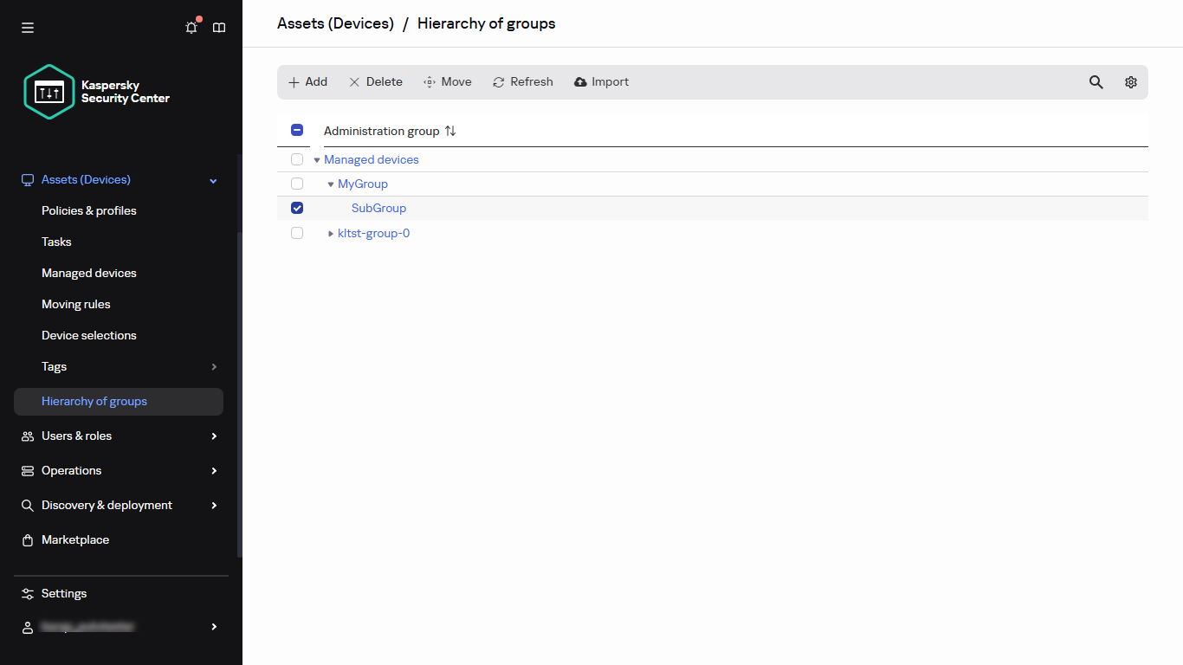Screen dimensions: 1183x665
Task: Open the notifications bell icon
Action: (x=191, y=28)
